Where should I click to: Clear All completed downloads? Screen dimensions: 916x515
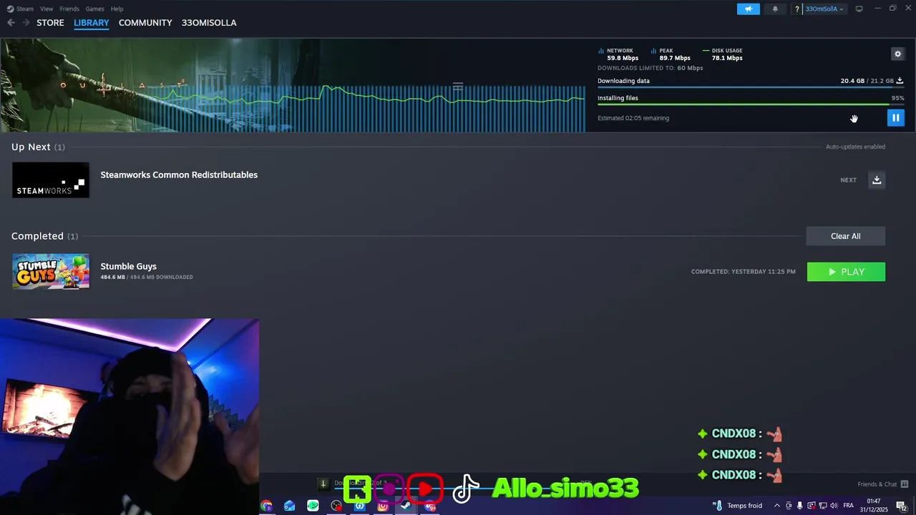(x=845, y=236)
